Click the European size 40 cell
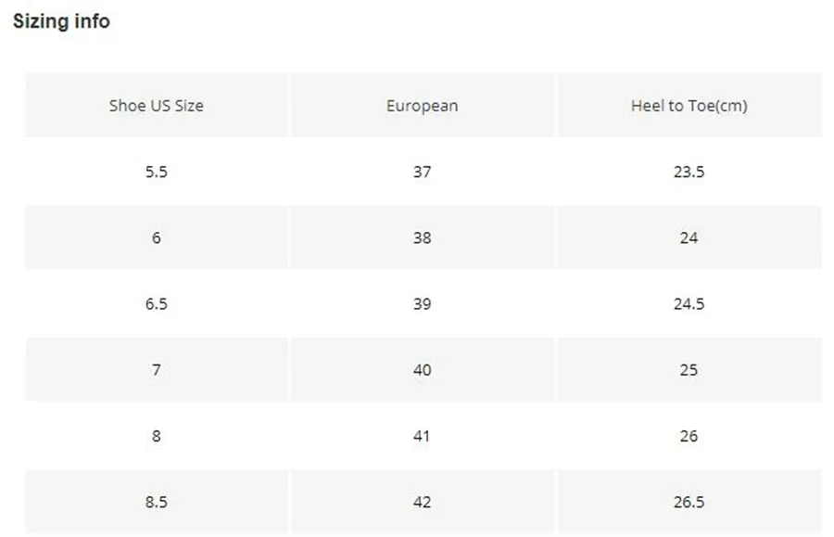The width and height of the screenshot is (834, 537). 422,370
